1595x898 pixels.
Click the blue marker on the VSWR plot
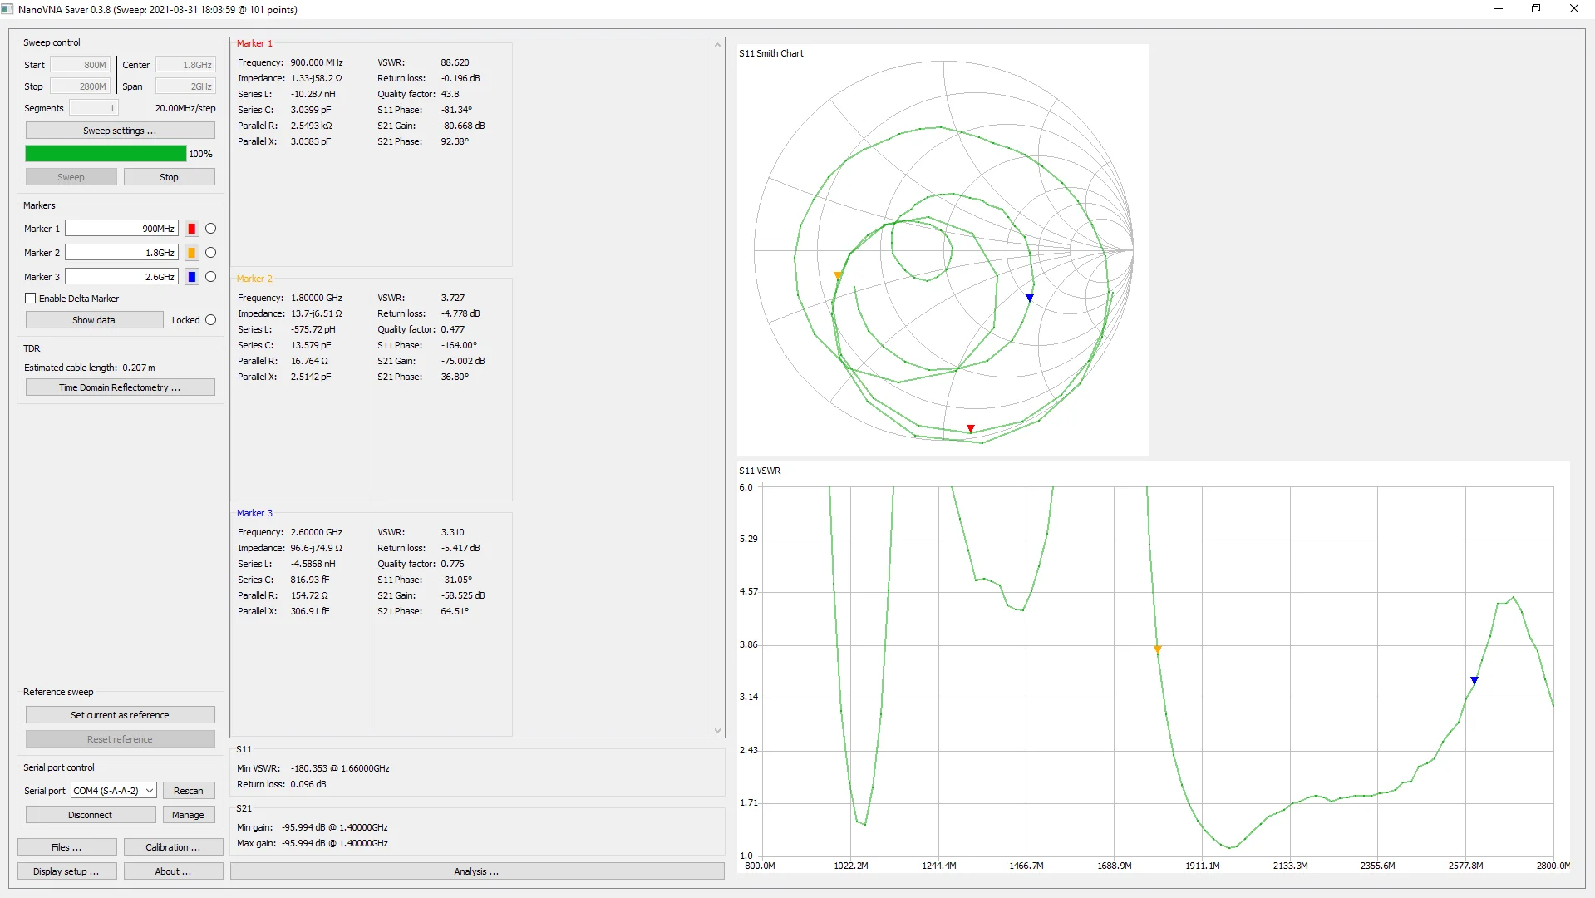[1474, 680]
